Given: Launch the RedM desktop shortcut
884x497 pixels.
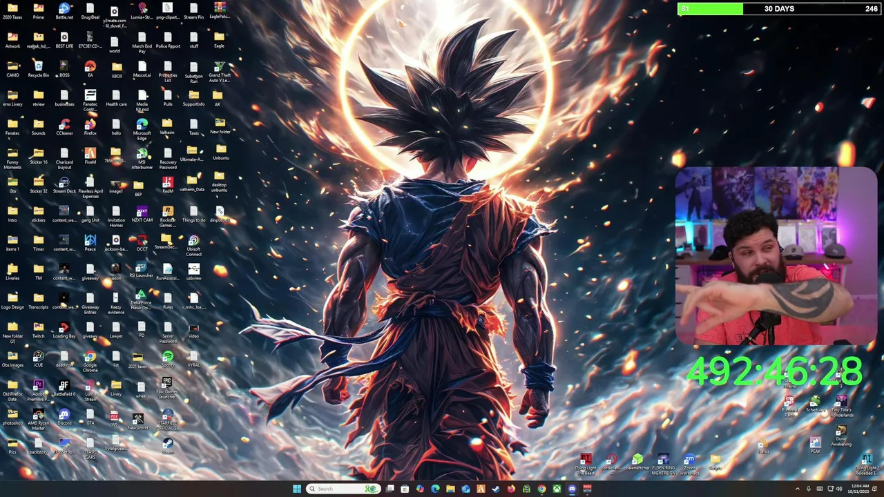Looking at the screenshot, I should click(x=168, y=185).
